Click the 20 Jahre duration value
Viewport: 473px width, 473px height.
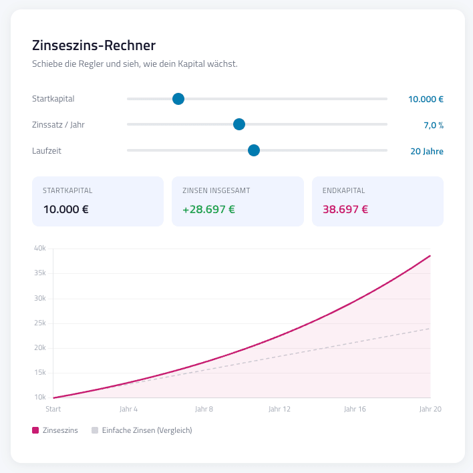(x=426, y=151)
